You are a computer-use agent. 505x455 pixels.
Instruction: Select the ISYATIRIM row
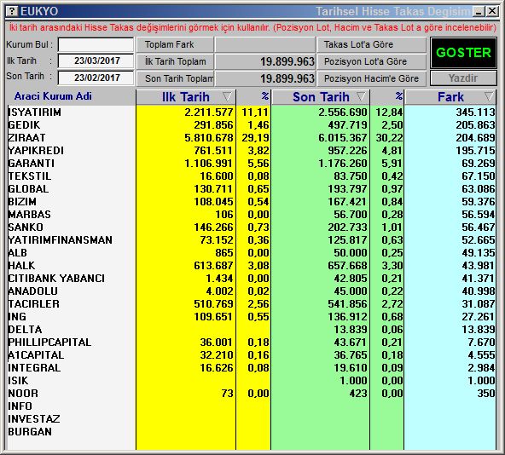pyautogui.click(x=252, y=112)
